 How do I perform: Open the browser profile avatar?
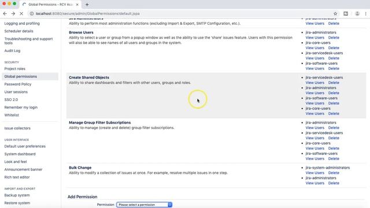357,14
